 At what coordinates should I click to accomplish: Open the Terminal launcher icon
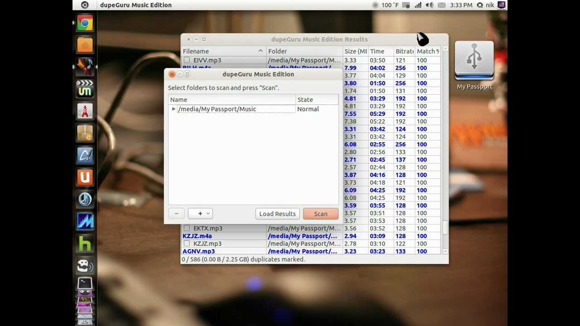pyautogui.click(x=85, y=284)
